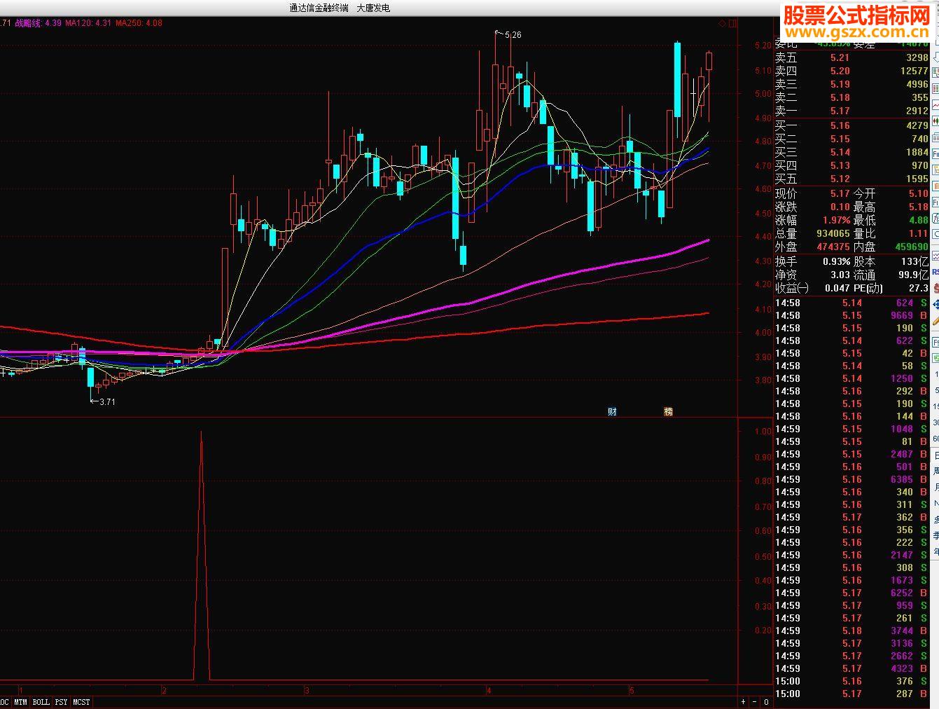939x709 pixels.
Task: Select the PSY indicator tab
Action: point(61,701)
